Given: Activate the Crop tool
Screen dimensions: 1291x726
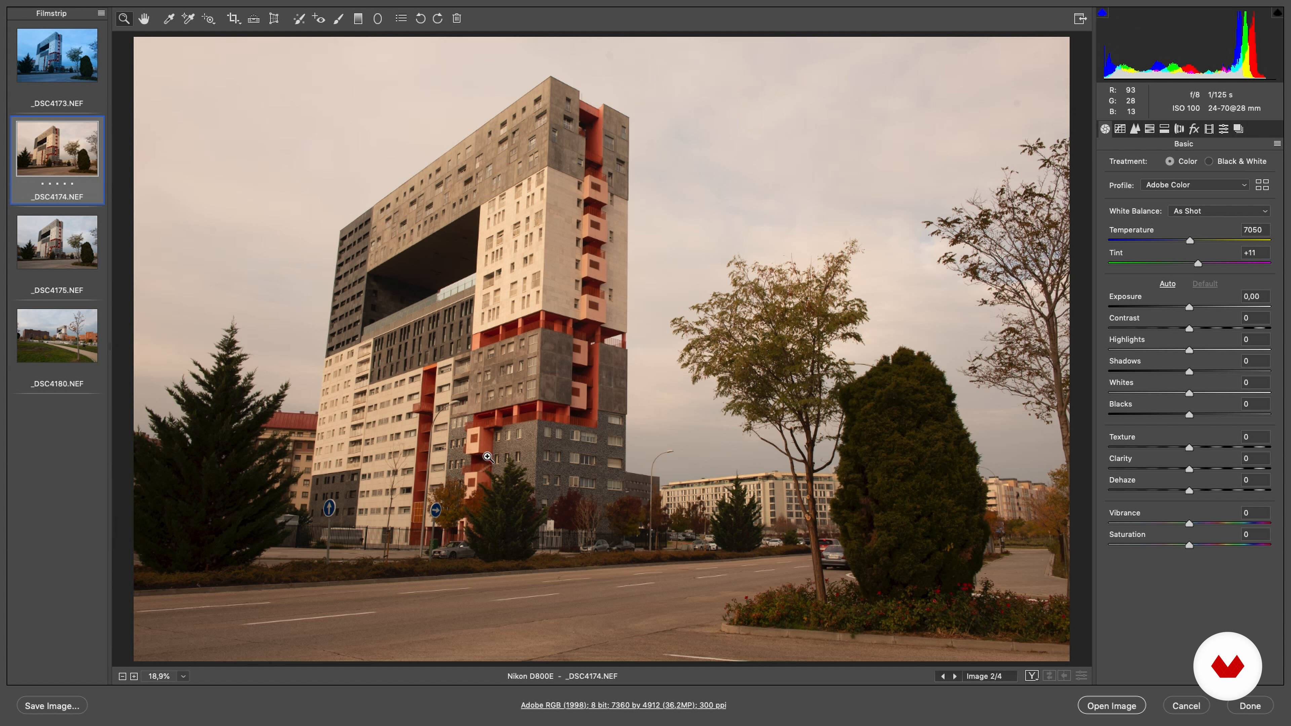Looking at the screenshot, I should click(234, 19).
